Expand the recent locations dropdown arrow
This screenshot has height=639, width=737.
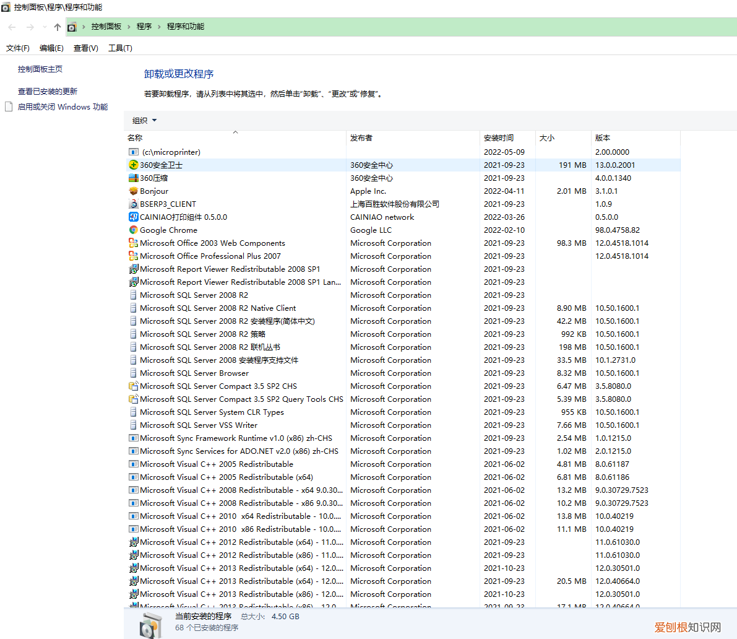point(45,27)
